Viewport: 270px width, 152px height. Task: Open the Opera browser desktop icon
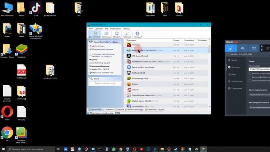click(x=7, y=113)
